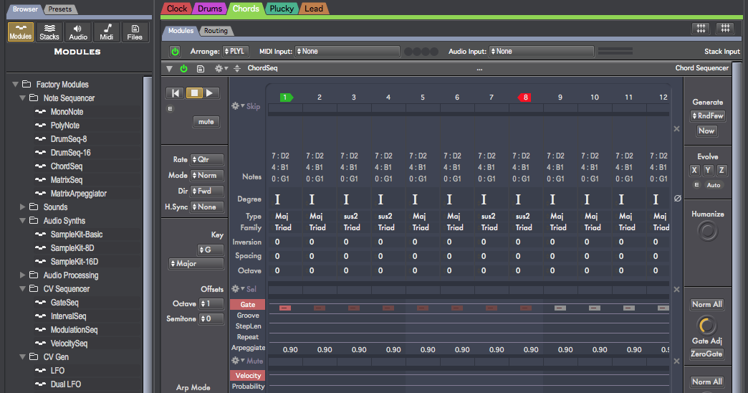Open the Skip row gear menu
Image resolution: width=748 pixels, height=393 pixels.
coord(238,106)
